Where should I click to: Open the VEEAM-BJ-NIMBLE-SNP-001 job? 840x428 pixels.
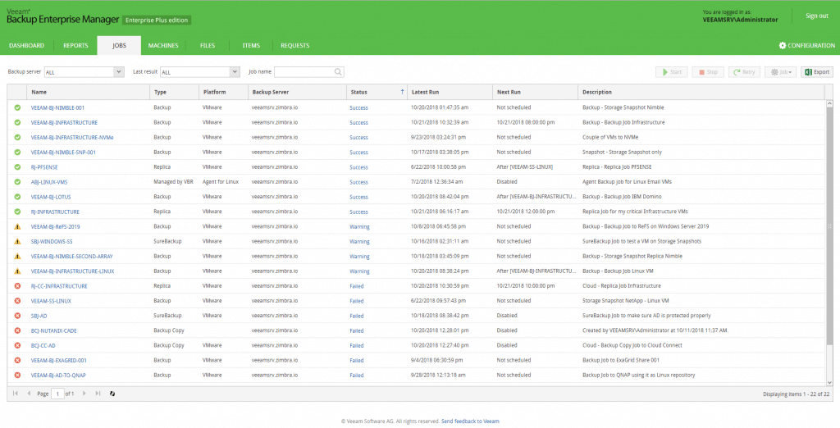coord(63,153)
